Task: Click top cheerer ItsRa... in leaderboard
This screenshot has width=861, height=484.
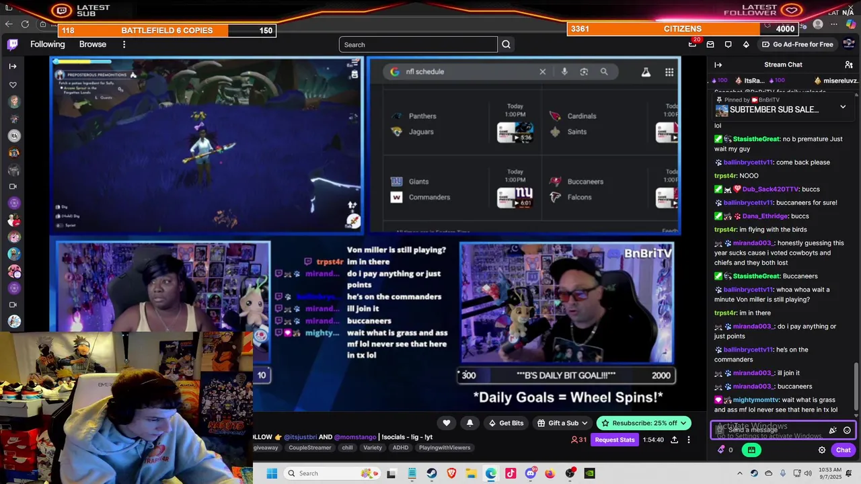Action: pyautogui.click(x=754, y=81)
